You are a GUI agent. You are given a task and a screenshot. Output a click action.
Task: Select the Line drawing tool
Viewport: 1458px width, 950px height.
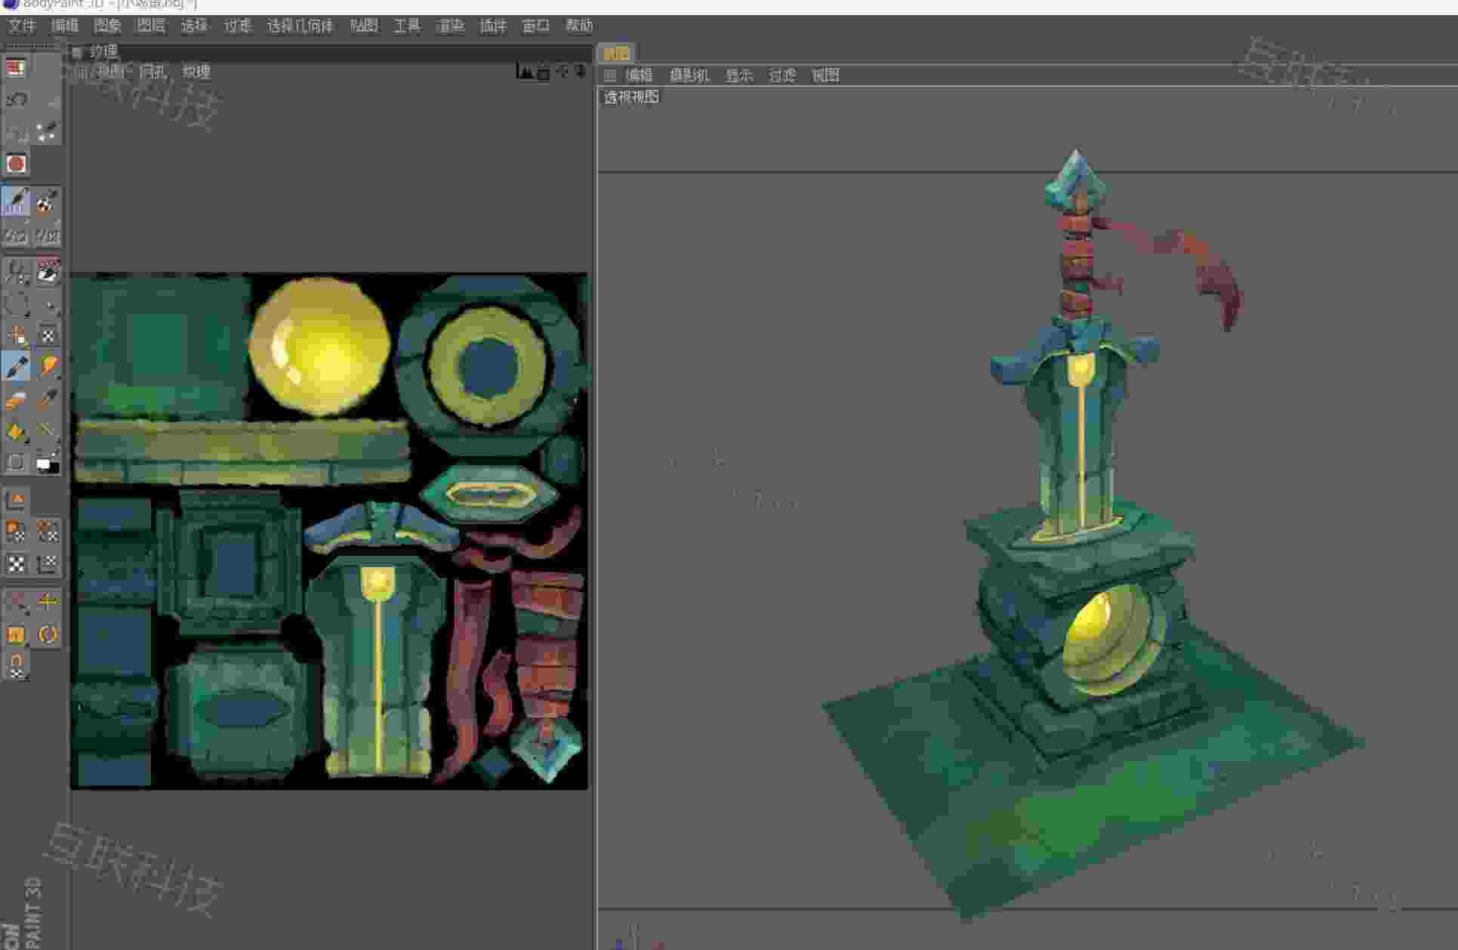coord(47,431)
